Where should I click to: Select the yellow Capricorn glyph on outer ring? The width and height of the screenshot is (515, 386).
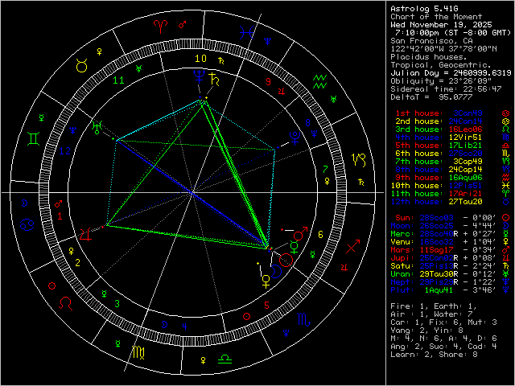click(x=359, y=160)
